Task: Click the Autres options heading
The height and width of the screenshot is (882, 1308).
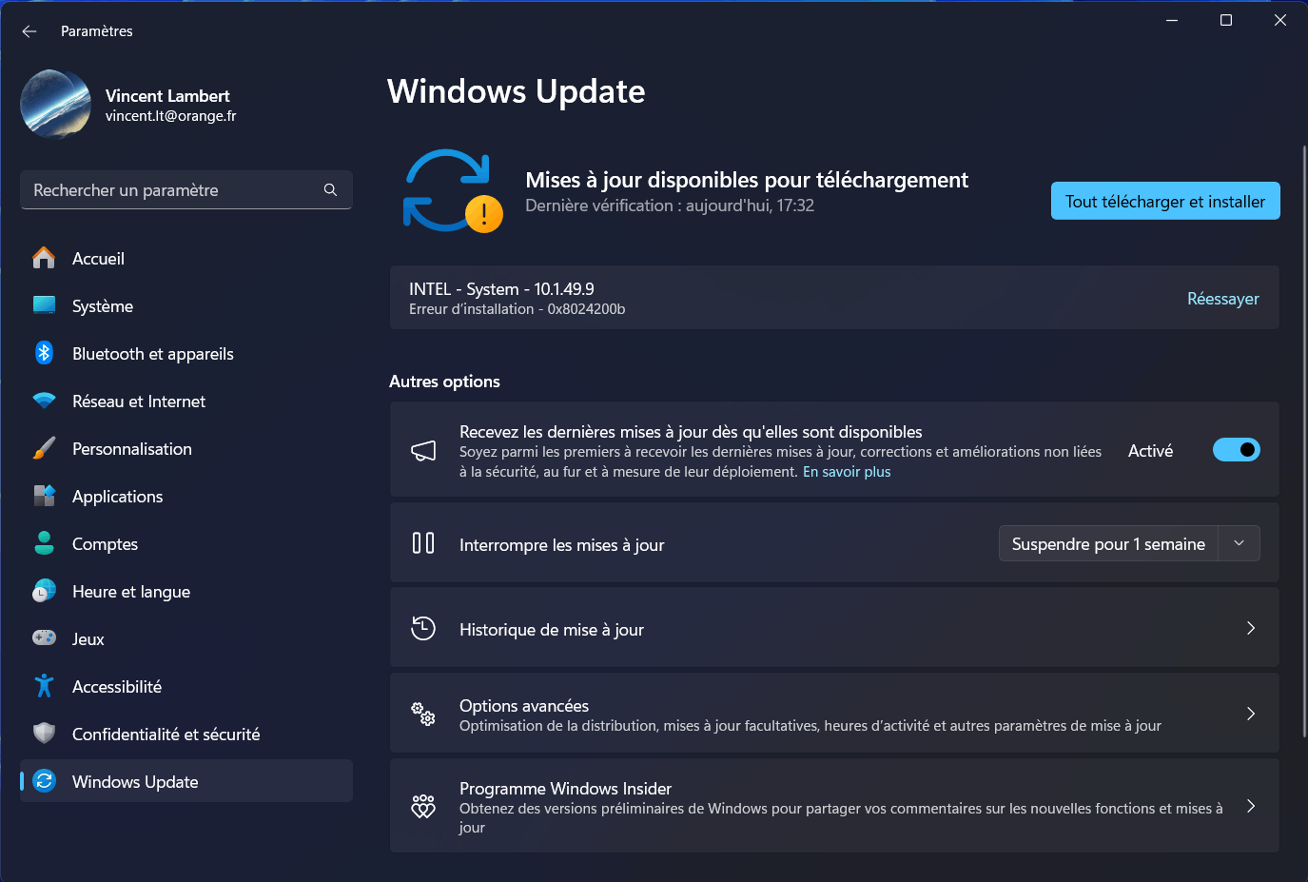Action: [x=444, y=382]
